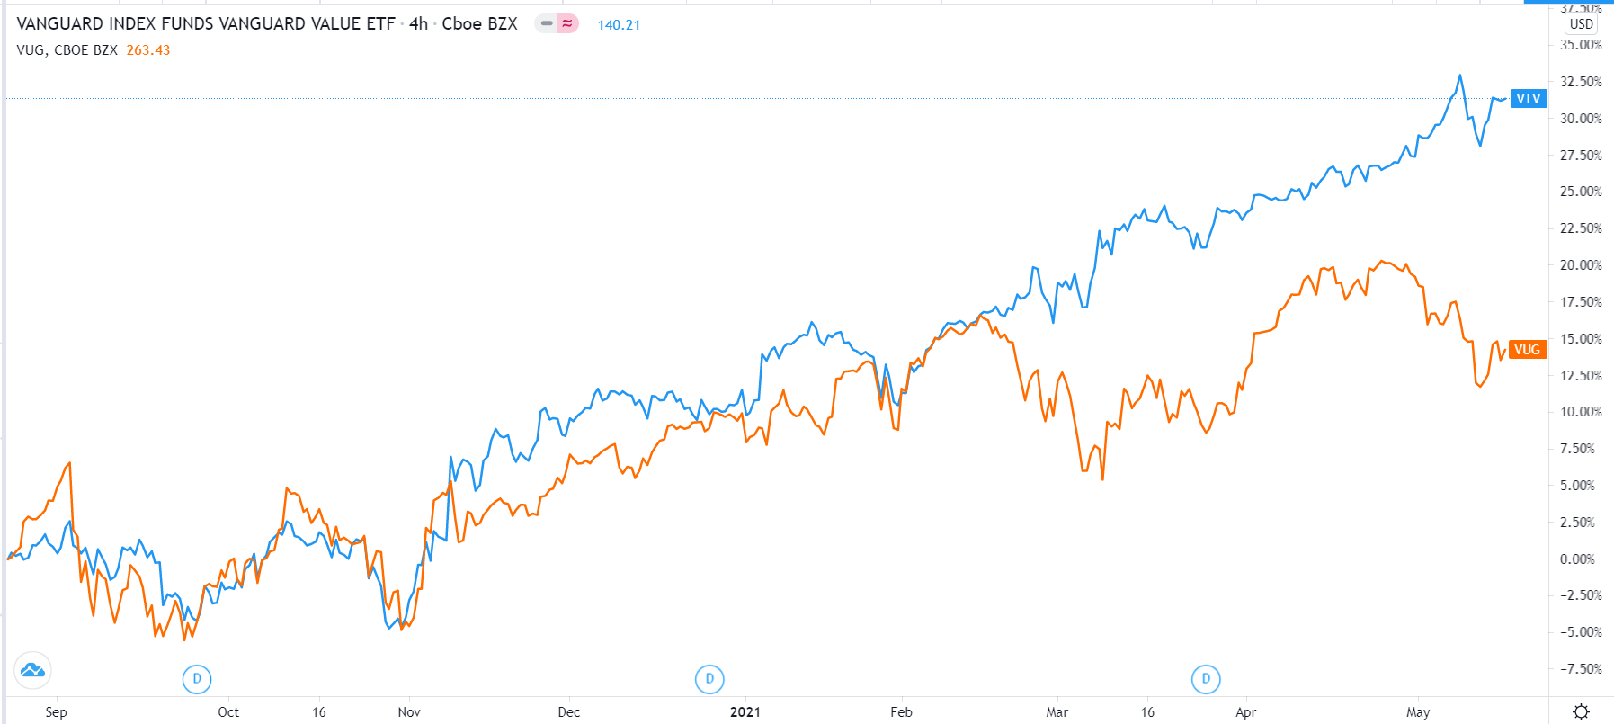Viewport: 1614px width, 724px height.
Task: Click the VUG, CBOE BZX comparison legend
Action: pyautogui.click(x=67, y=50)
